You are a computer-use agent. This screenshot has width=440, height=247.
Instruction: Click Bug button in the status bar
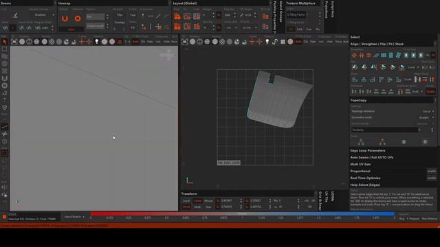401,219
